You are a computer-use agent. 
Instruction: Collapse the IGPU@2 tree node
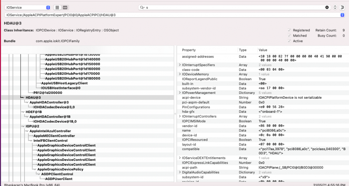23,126
